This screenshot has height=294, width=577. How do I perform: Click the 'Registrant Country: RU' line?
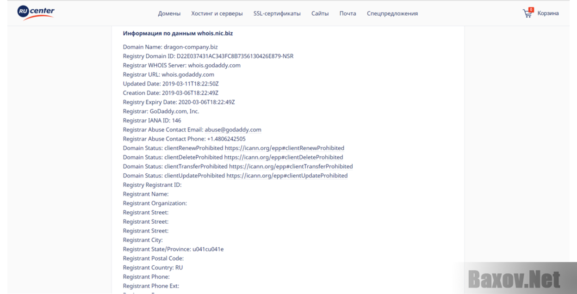tap(153, 268)
